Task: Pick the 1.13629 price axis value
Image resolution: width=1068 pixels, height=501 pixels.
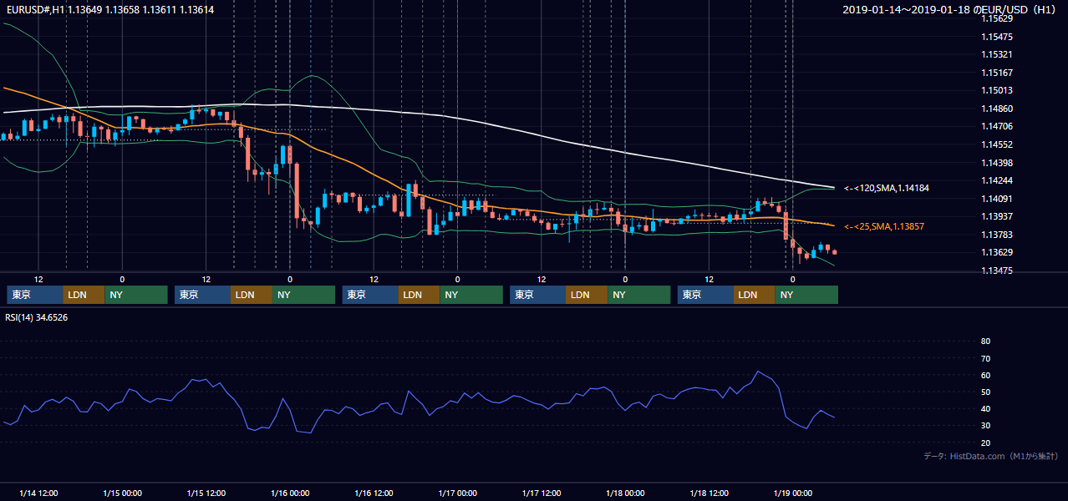Action: coord(998,252)
